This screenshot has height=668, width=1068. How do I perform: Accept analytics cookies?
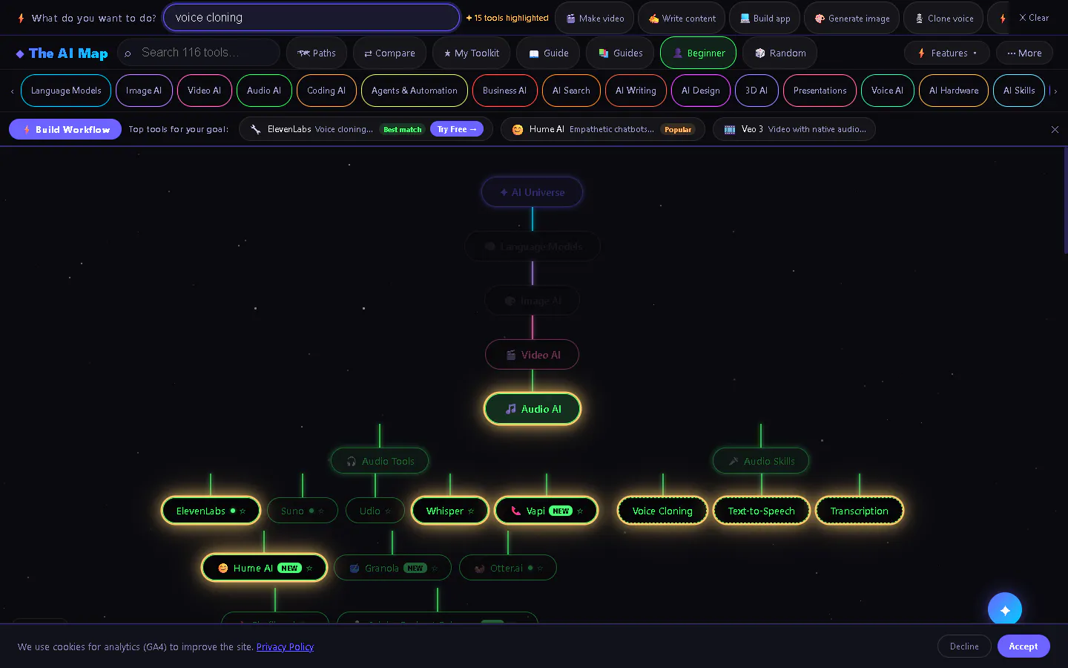pos(1023,646)
